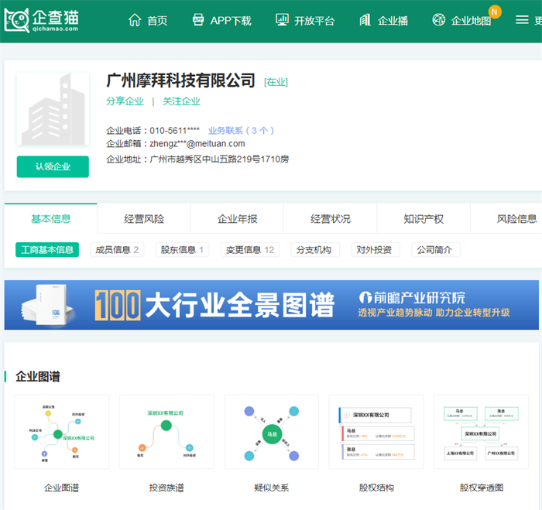Click the phone number 010-5611****

click(x=174, y=131)
